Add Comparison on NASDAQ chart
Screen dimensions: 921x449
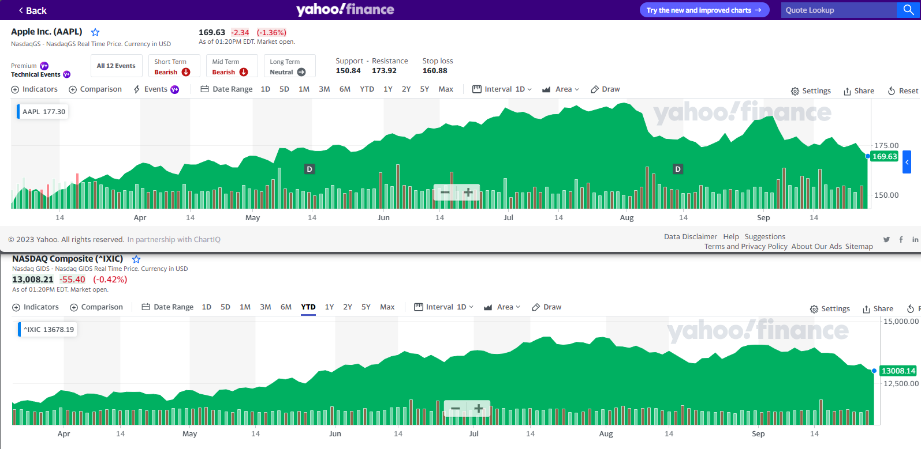[96, 307]
